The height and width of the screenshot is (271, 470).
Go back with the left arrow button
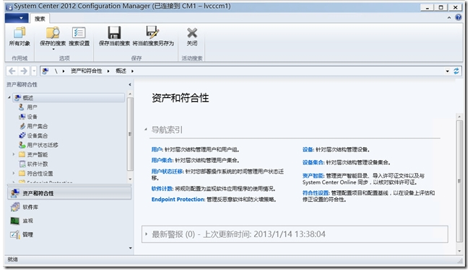[12, 71]
